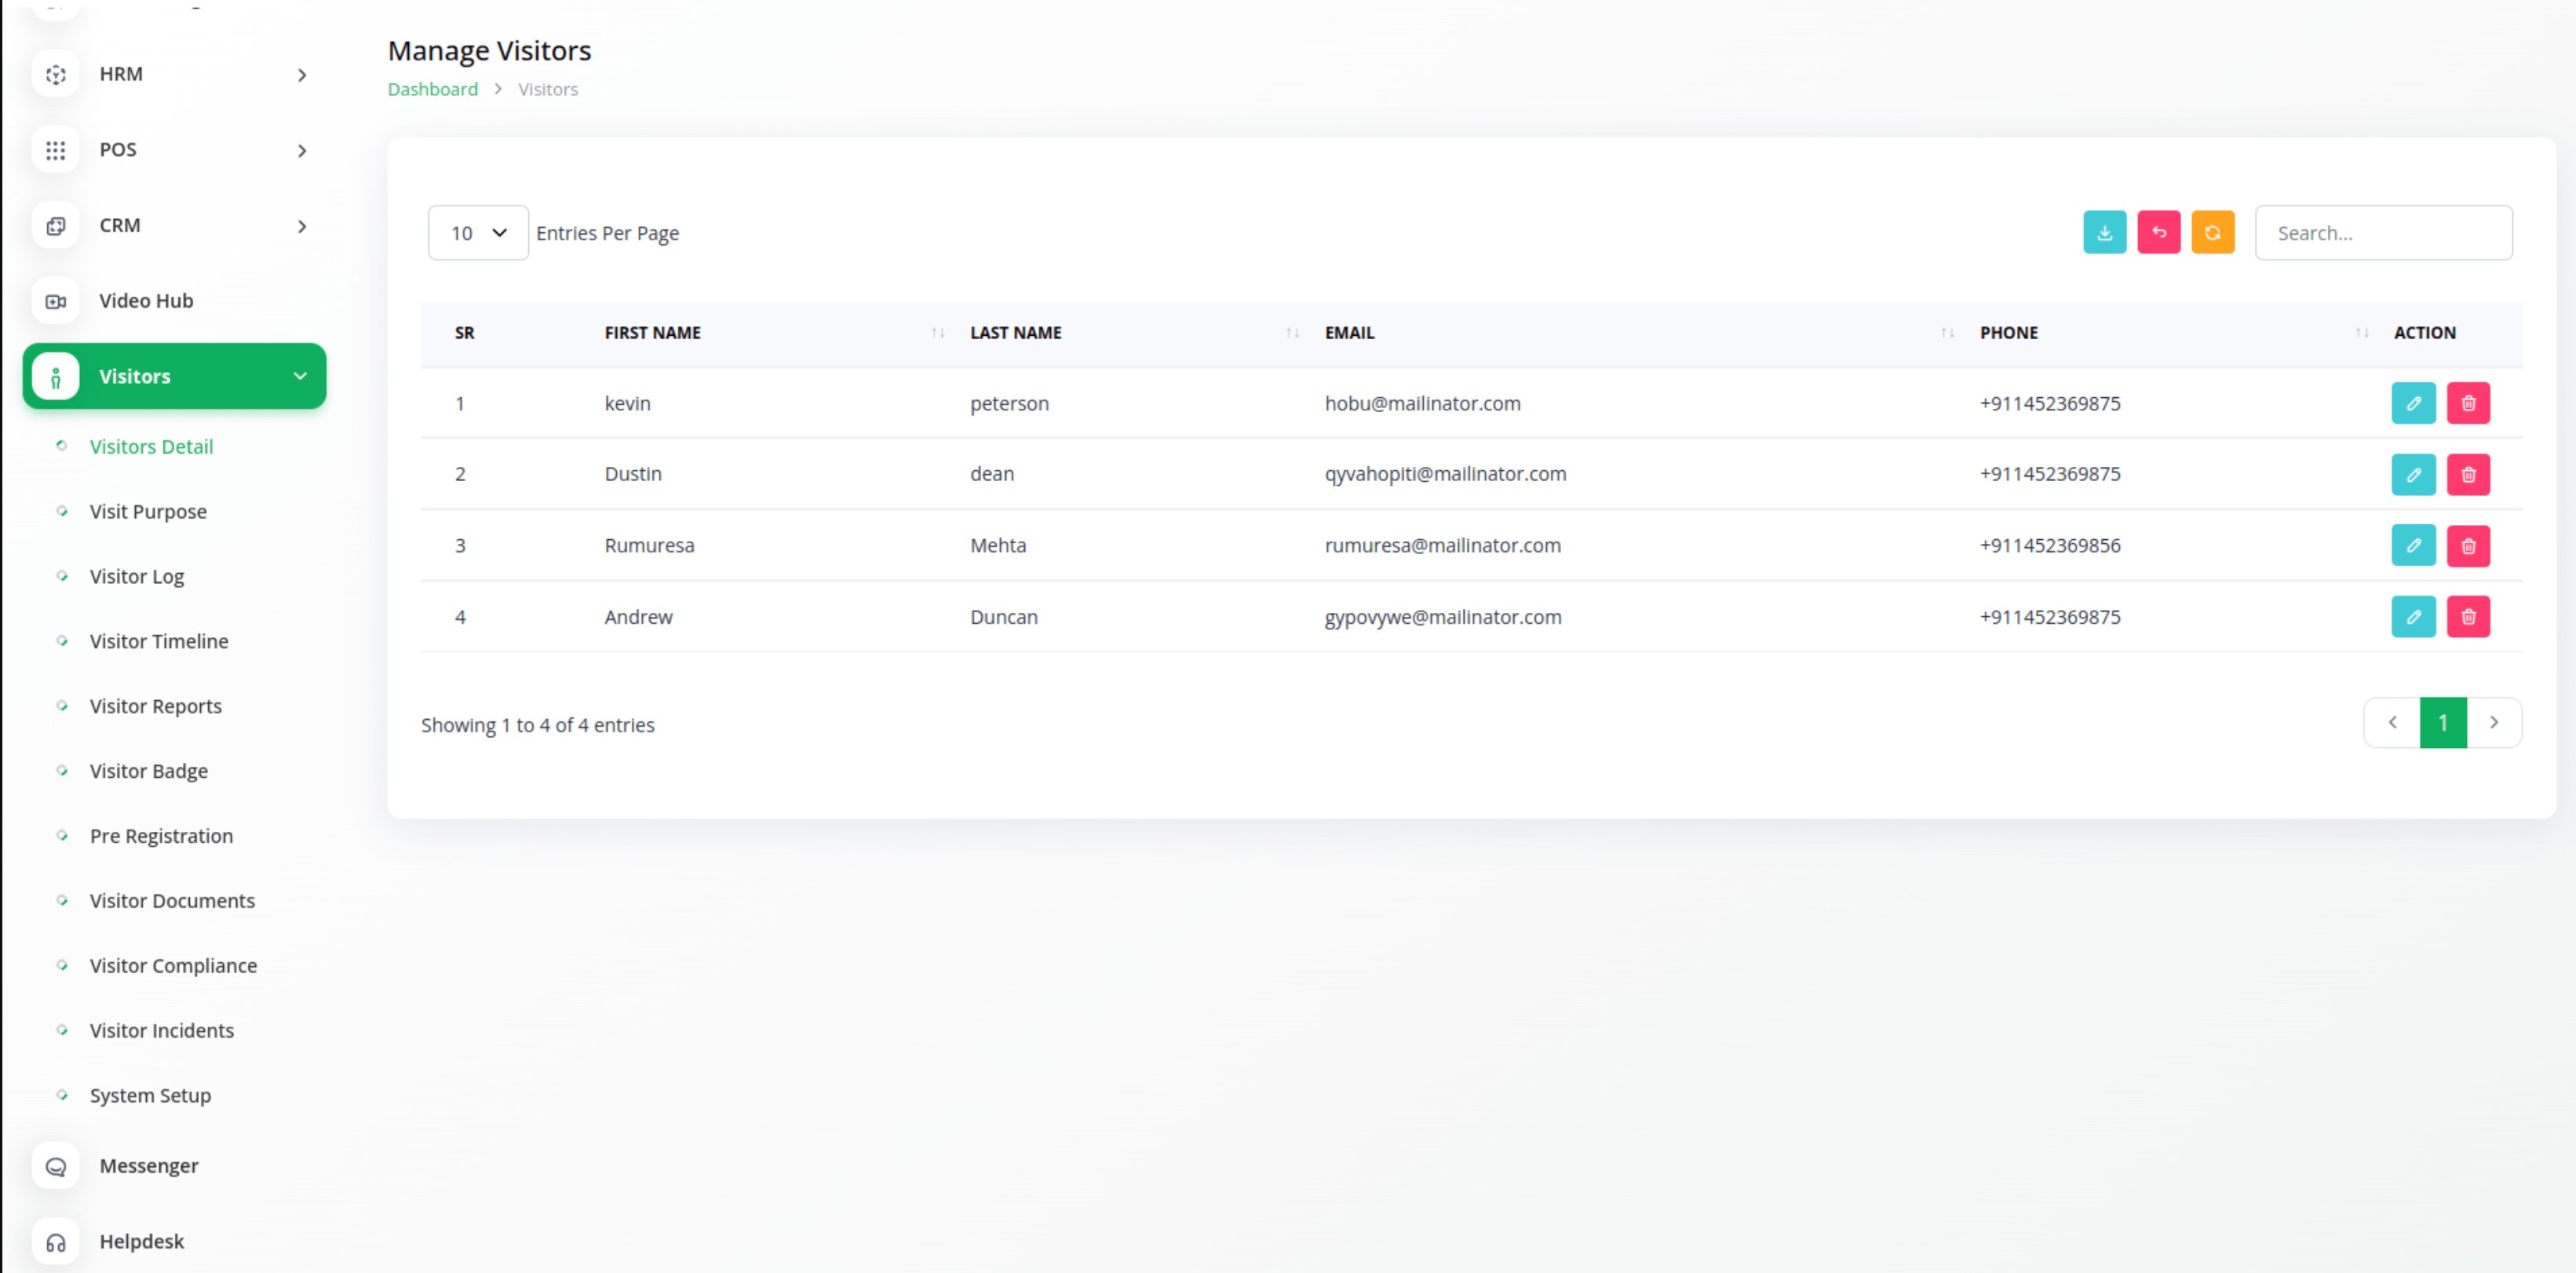2576x1273 pixels.
Task: Open Video Hub from the sidebar
Action: pos(146,301)
